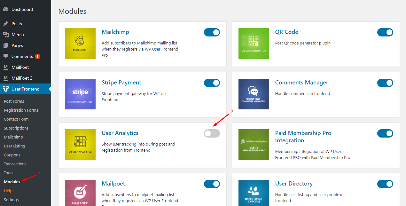This screenshot has width=406, height=206.
Task: Click the Media icon in sidebar
Action: point(6,35)
